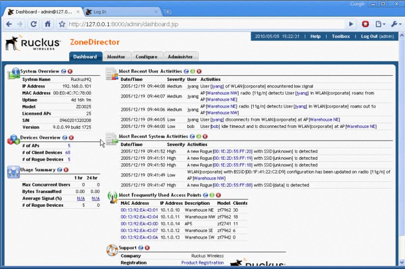Open AP MAC 00:13:92:EA:43:04 link
Viewport: 405px width, 269px height.
coord(139,217)
